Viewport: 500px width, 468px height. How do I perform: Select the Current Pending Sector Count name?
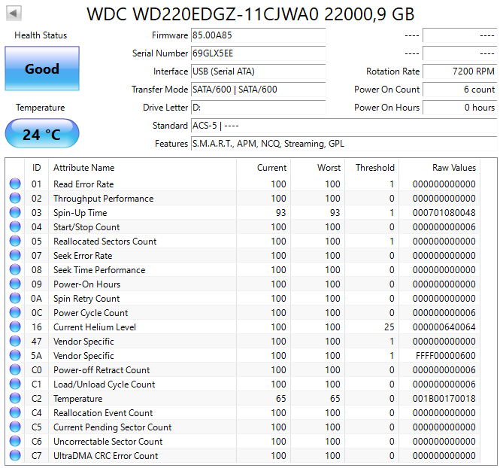112,427
